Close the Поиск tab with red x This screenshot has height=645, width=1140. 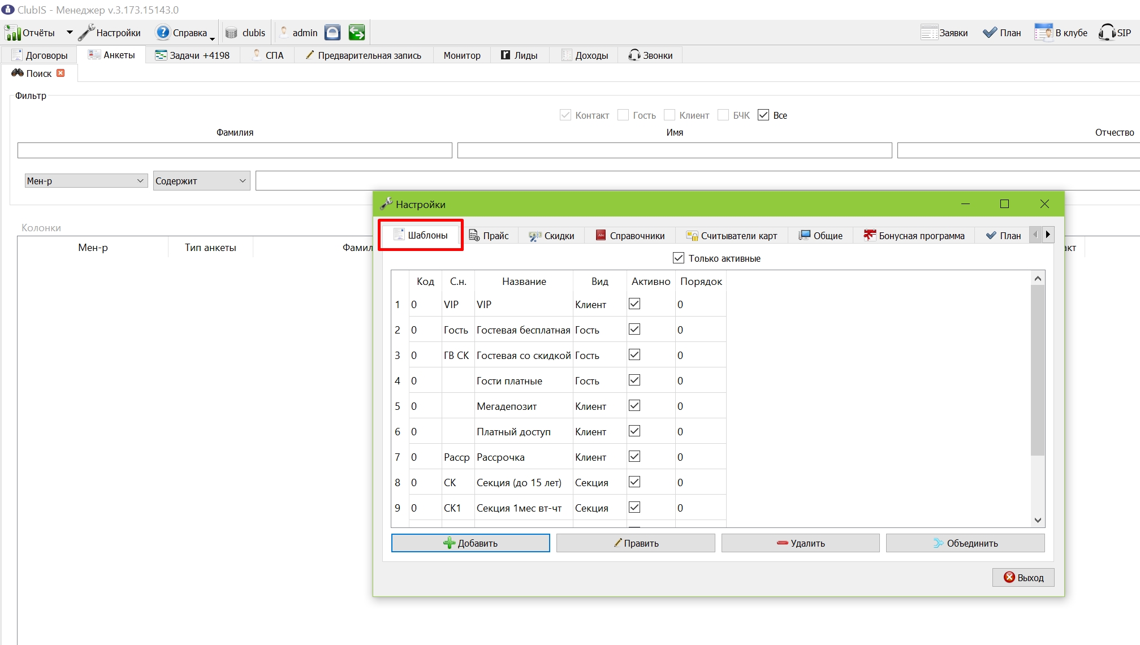coord(61,73)
